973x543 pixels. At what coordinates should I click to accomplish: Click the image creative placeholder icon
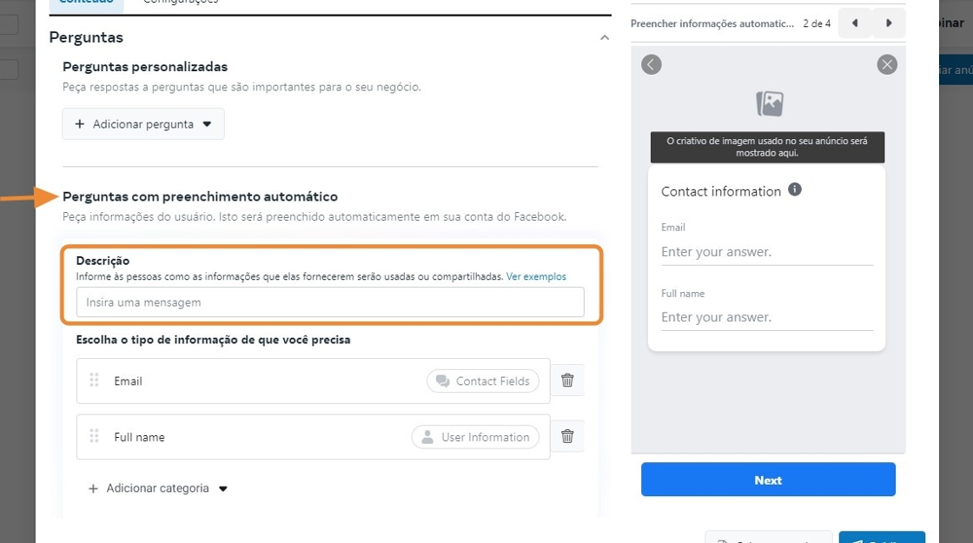coord(769,103)
